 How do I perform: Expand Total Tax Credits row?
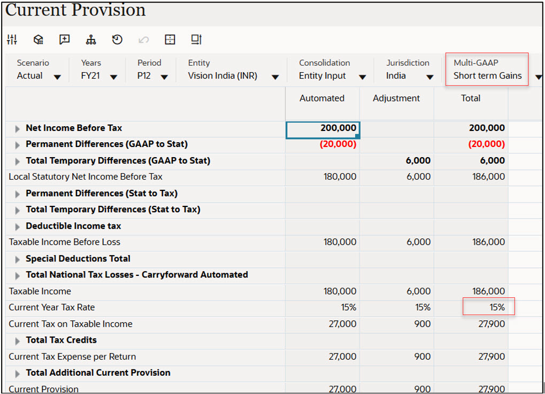click(17, 341)
